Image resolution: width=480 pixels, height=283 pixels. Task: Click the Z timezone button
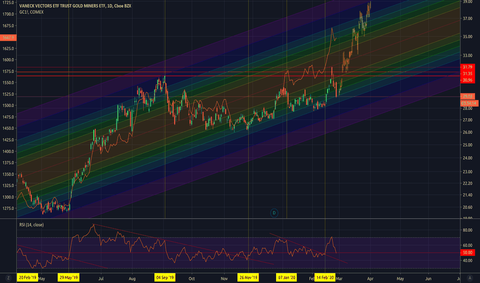click(8, 278)
